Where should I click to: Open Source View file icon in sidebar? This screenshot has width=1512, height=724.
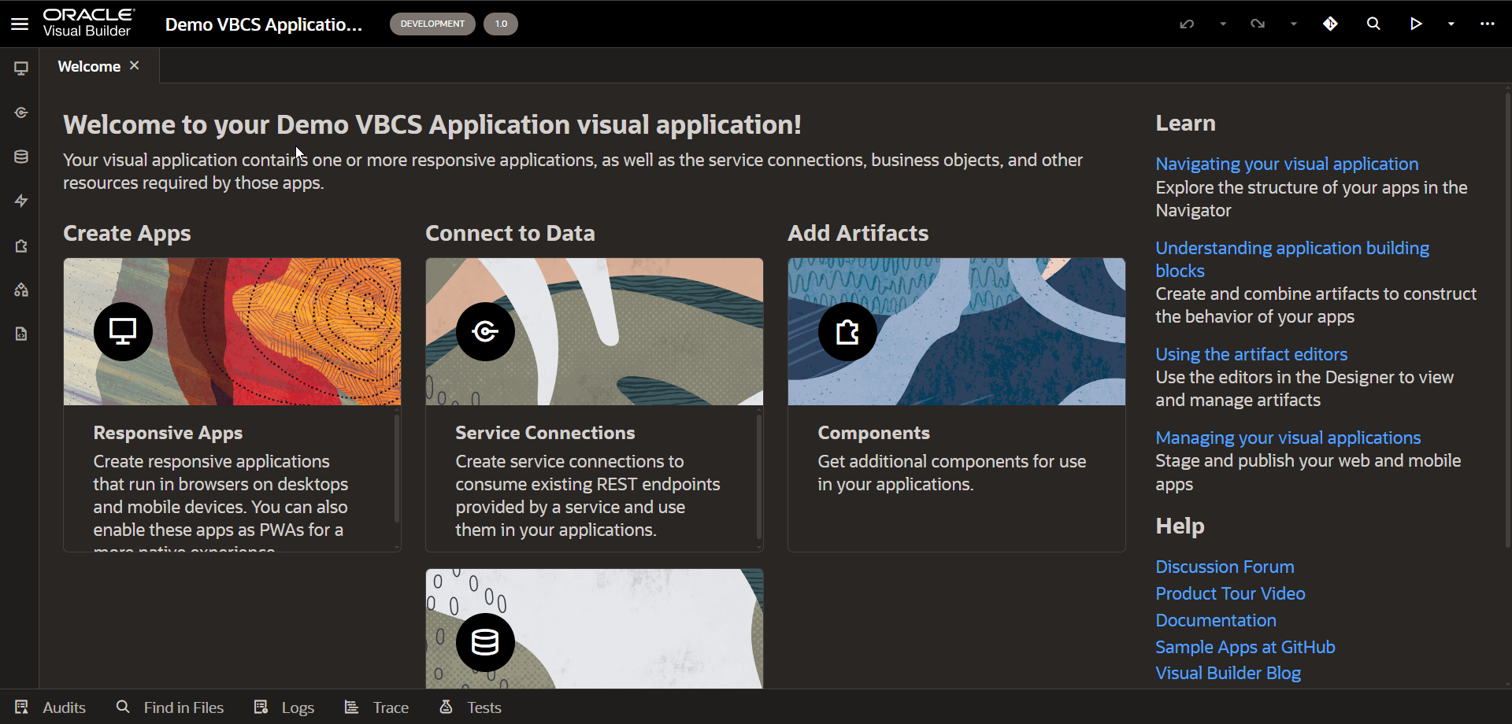tap(21, 334)
